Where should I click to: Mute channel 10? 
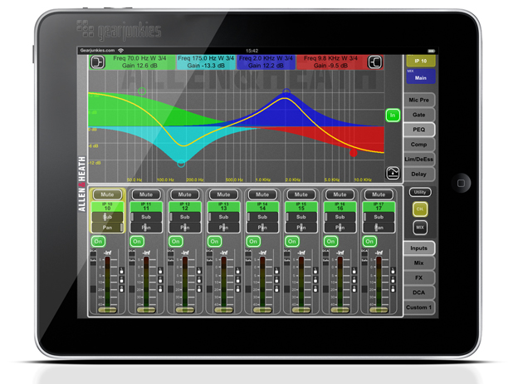[107, 194]
